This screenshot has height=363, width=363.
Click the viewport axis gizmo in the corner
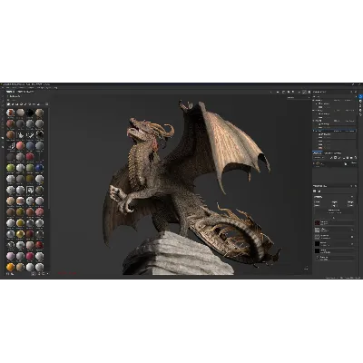[x=306, y=268]
